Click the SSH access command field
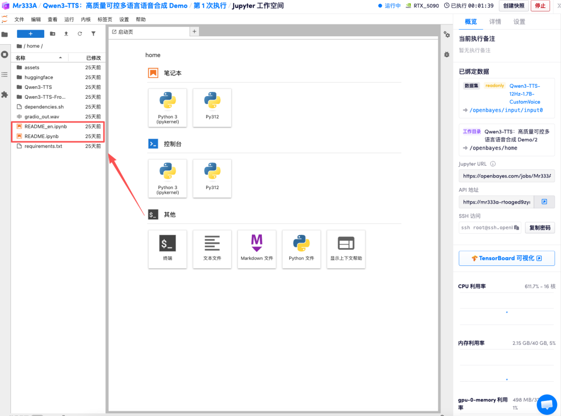561x416 pixels. click(490, 227)
